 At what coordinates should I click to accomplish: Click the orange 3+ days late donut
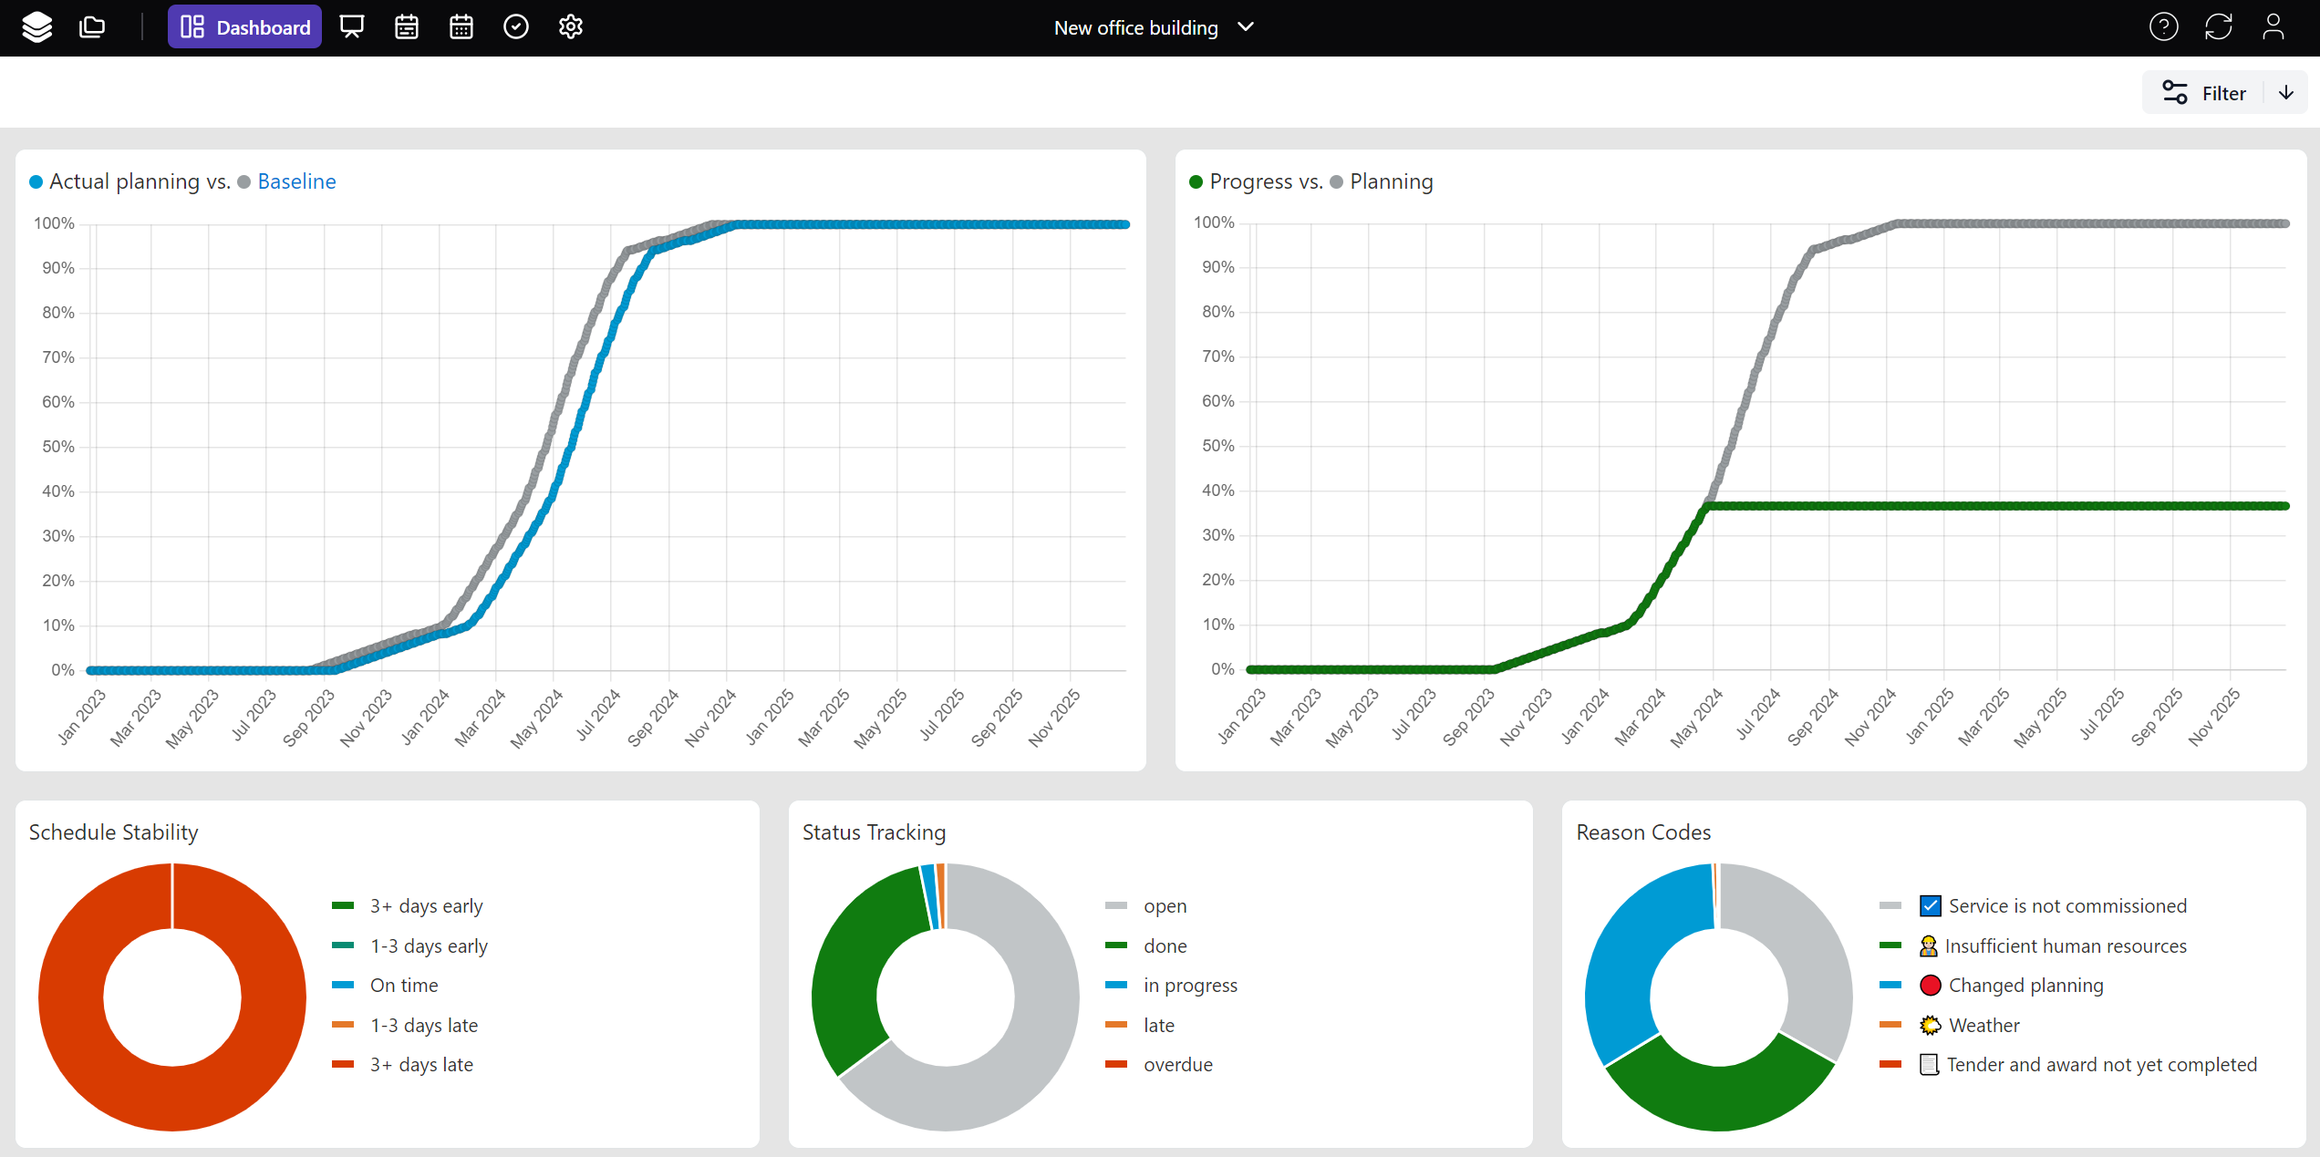pyautogui.click(x=73, y=997)
